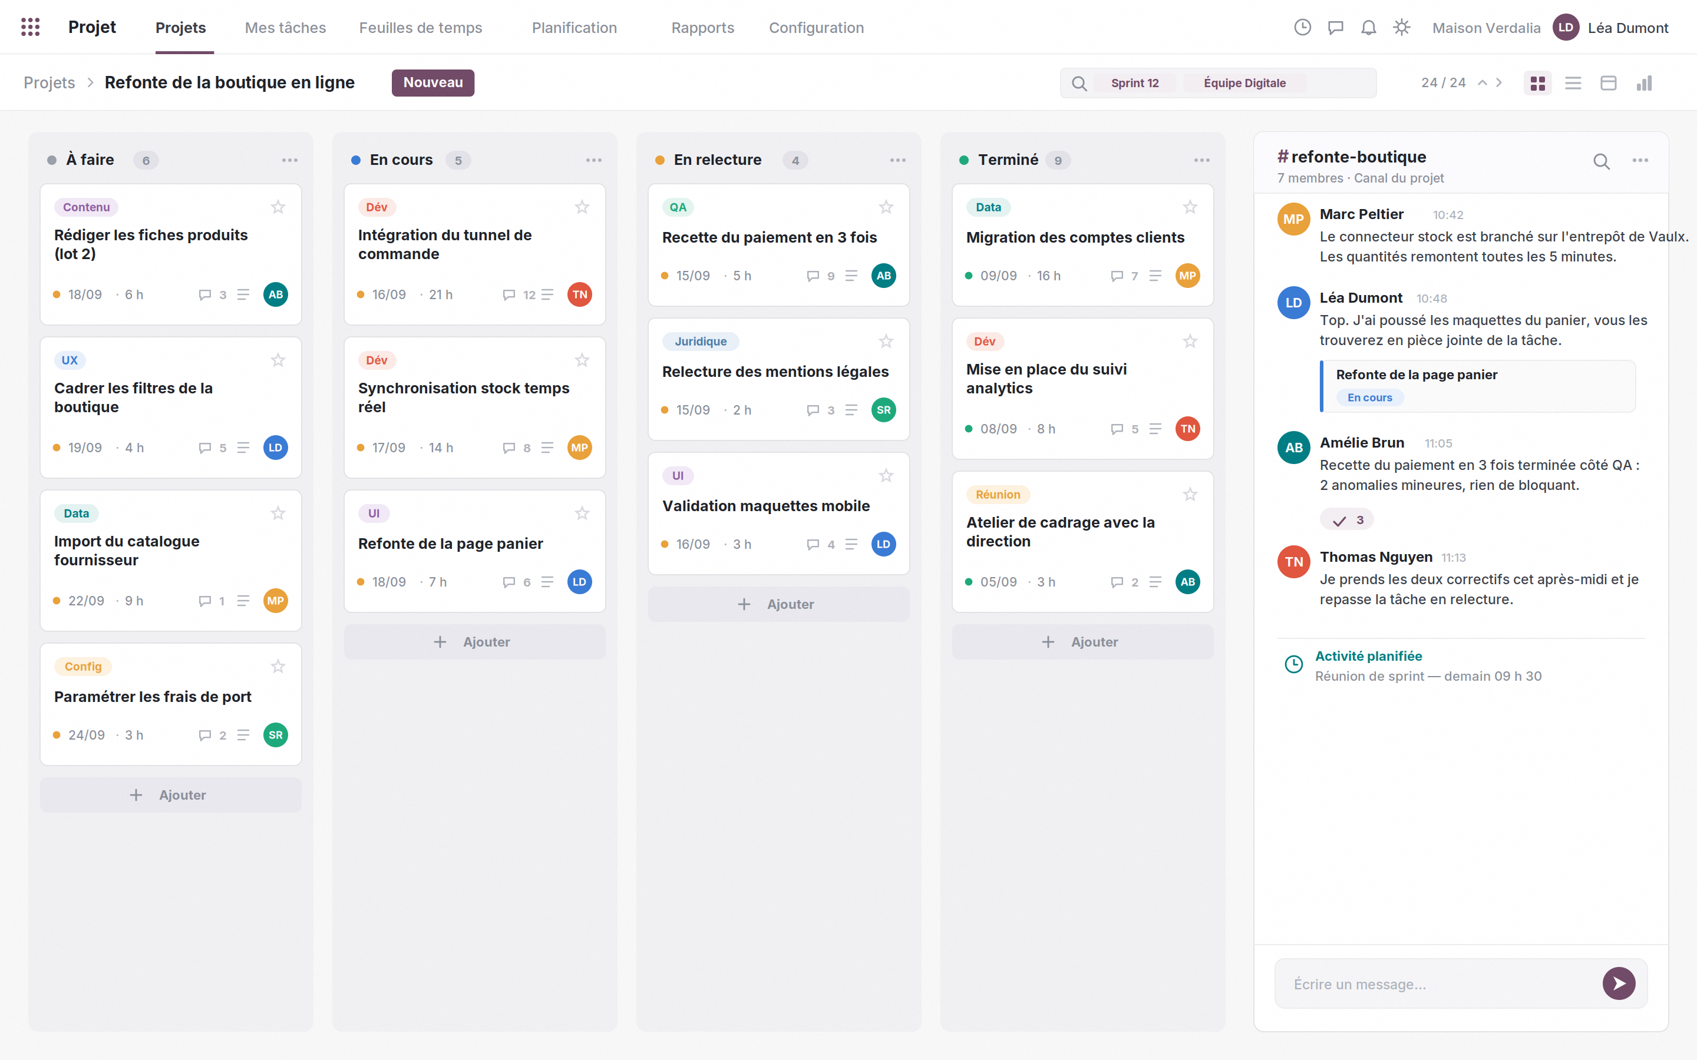Image resolution: width=1697 pixels, height=1060 pixels.
Task: Search in refonte-boutique channel
Action: [x=1601, y=161]
